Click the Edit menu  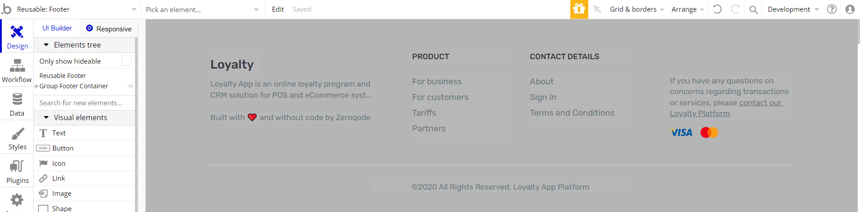[x=278, y=9]
